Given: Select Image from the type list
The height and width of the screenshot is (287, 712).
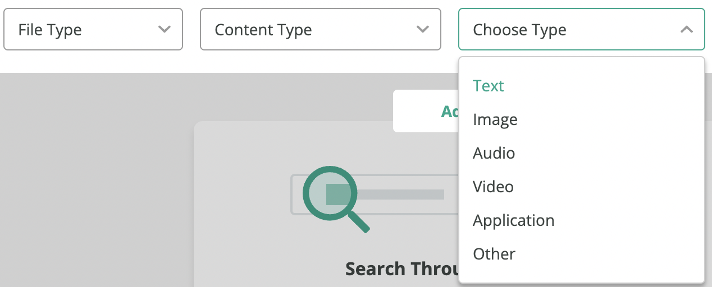Looking at the screenshot, I should click(x=582, y=119).
